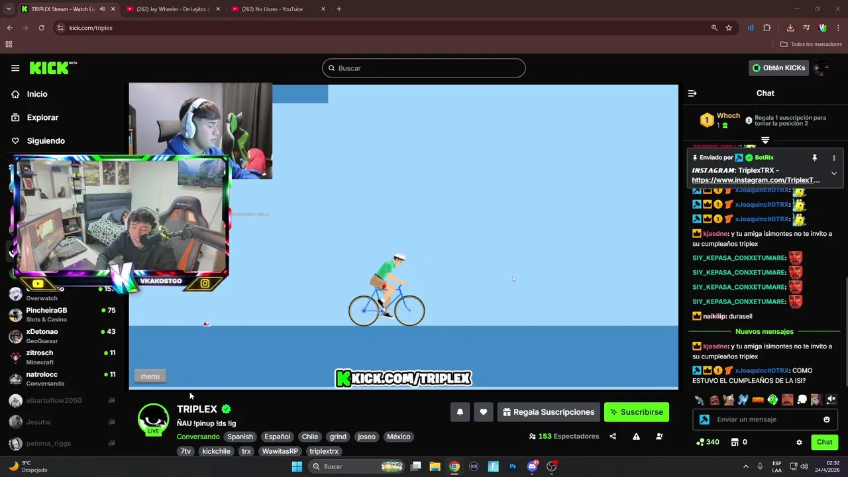
Task: Reload the page
Action: (41, 28)
